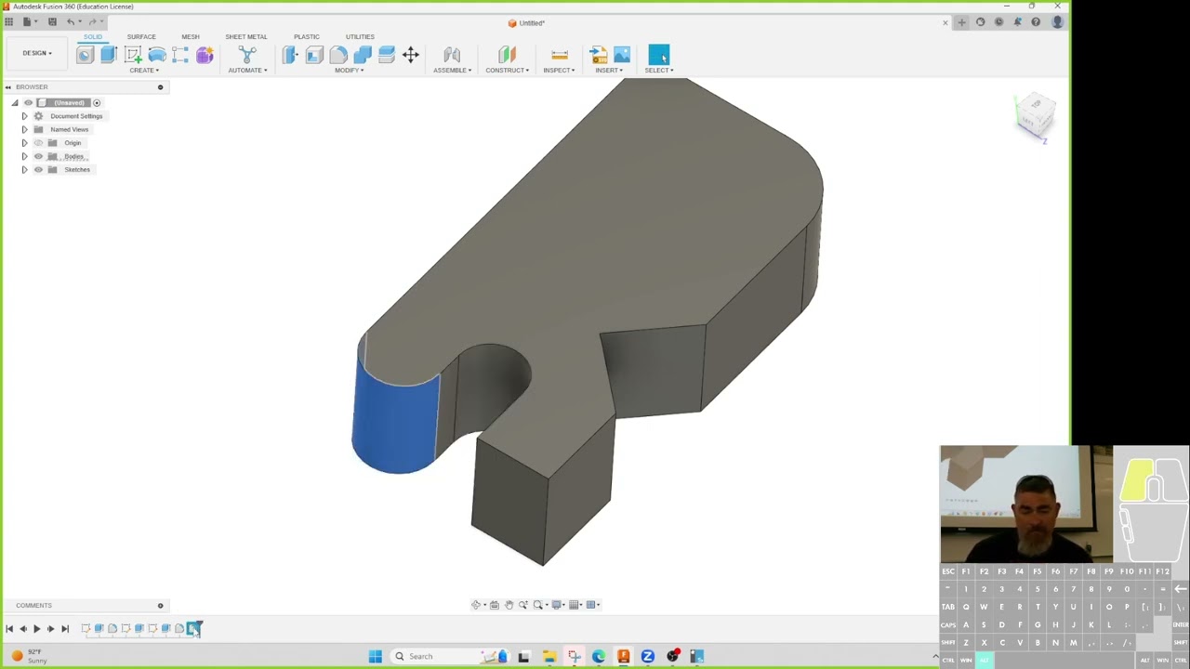Activate the Unsaved component radio button

(97, 103)
